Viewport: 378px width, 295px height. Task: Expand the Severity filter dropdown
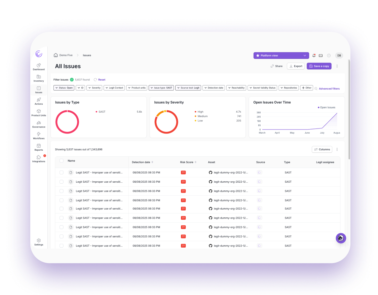[x=94, y=87]
